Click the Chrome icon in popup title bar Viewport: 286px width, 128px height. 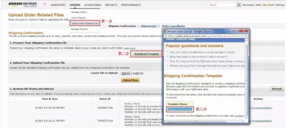pos(165,31)
